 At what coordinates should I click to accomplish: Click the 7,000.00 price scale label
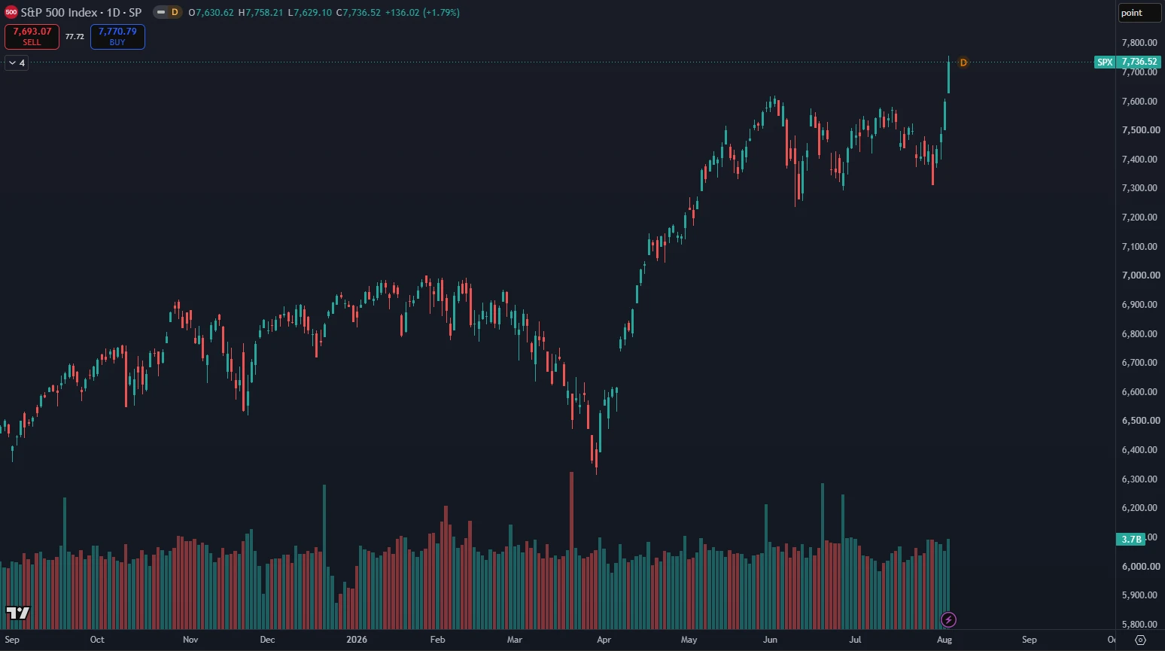tap(1139, 275)
